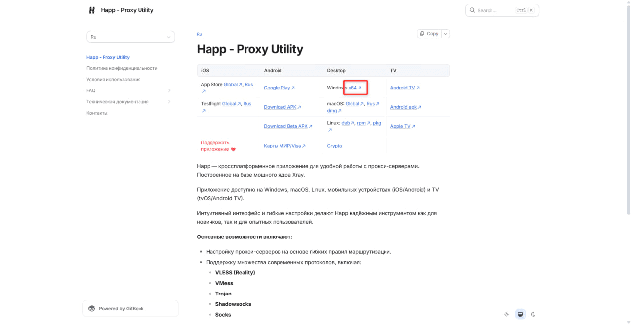This screenshot has width=631, height=325.
Task: Click the GitBook logo icon
Action: pos(92,309)
